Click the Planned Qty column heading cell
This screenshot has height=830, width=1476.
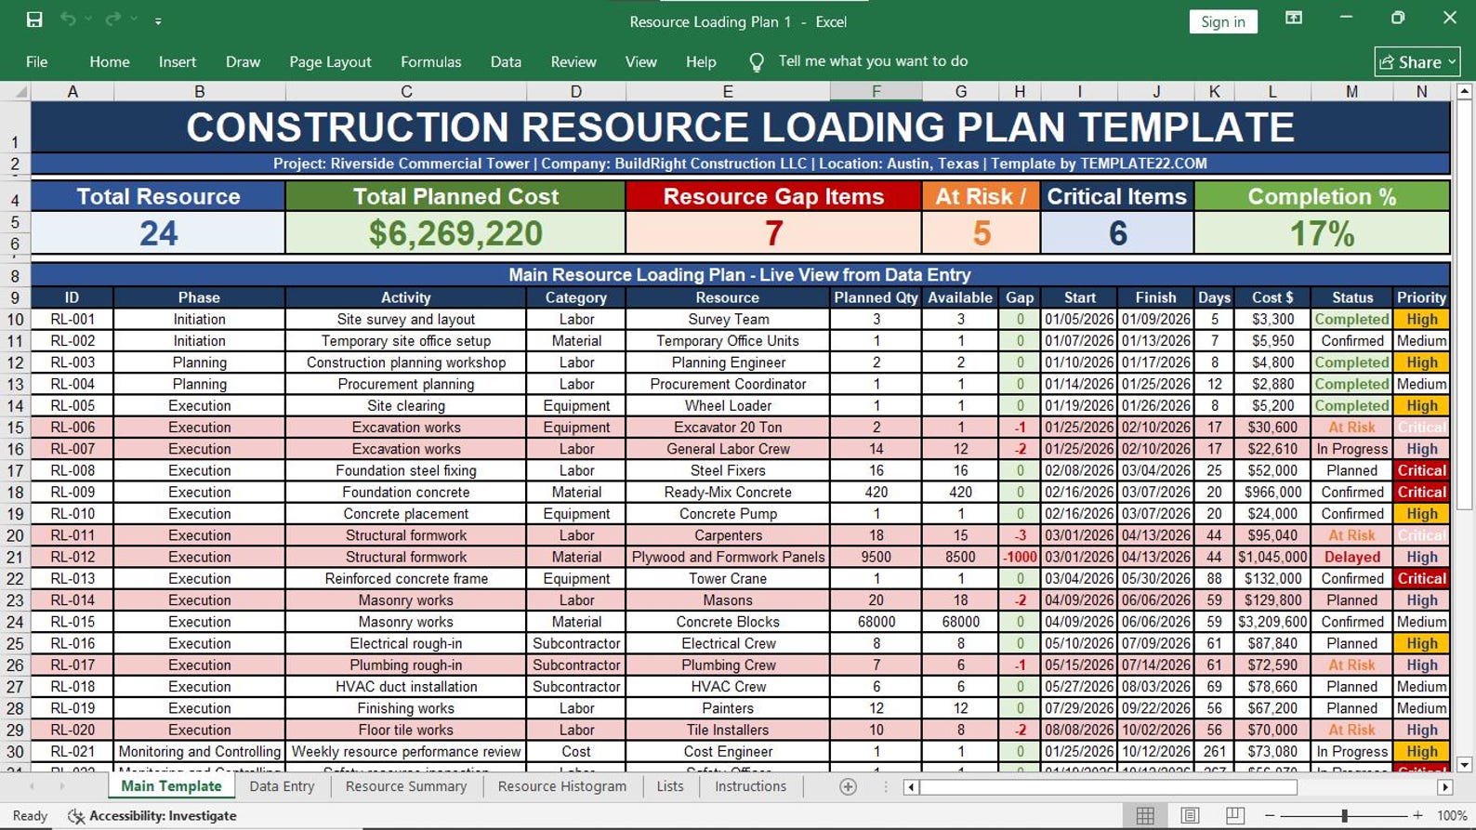876,297
